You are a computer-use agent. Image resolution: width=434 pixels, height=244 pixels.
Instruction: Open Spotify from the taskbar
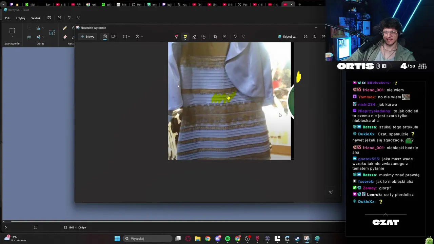228,239
